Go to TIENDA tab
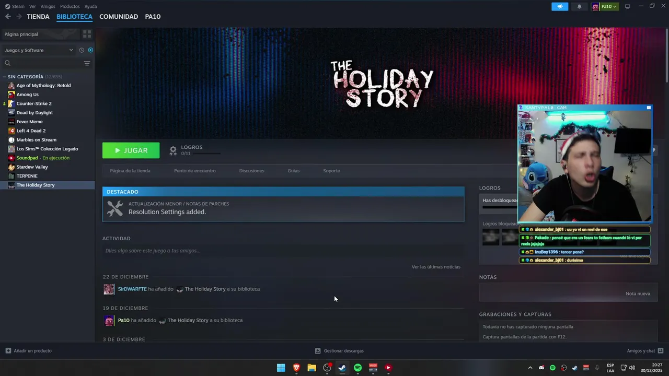Viewport: 669px width, 376px height. pos(38,17)
